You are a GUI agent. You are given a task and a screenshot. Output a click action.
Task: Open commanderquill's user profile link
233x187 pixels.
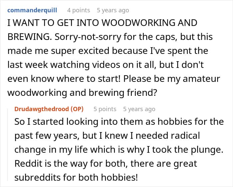(32, 10)
